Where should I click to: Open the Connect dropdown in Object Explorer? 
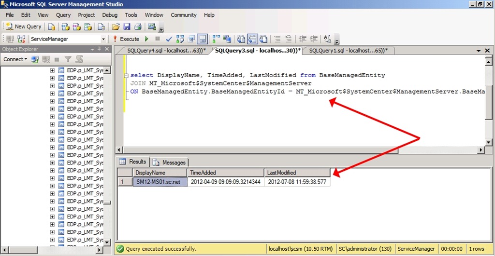(15, 59)
